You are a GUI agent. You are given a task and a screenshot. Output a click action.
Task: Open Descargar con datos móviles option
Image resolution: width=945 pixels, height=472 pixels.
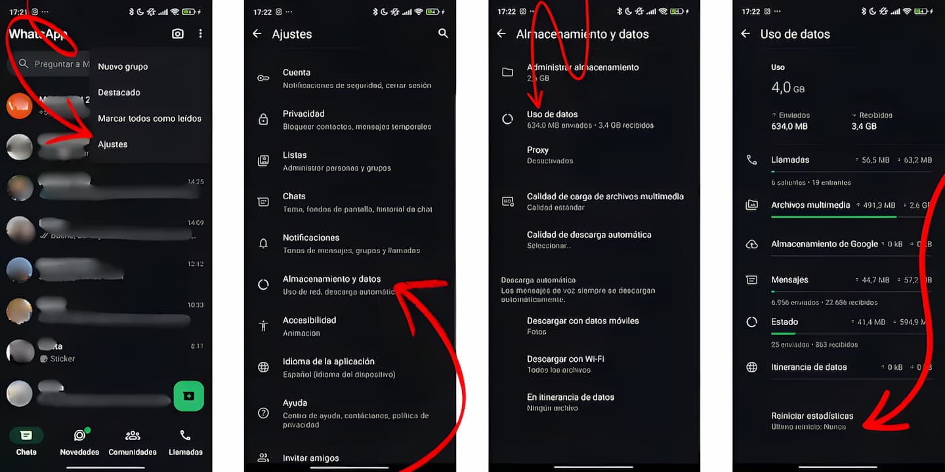595,326
